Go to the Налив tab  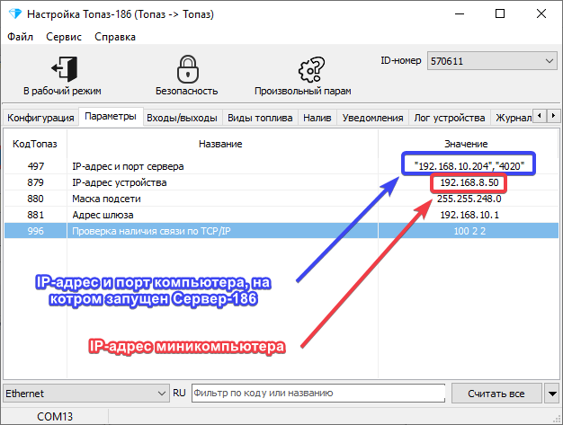tap(317, 118)
